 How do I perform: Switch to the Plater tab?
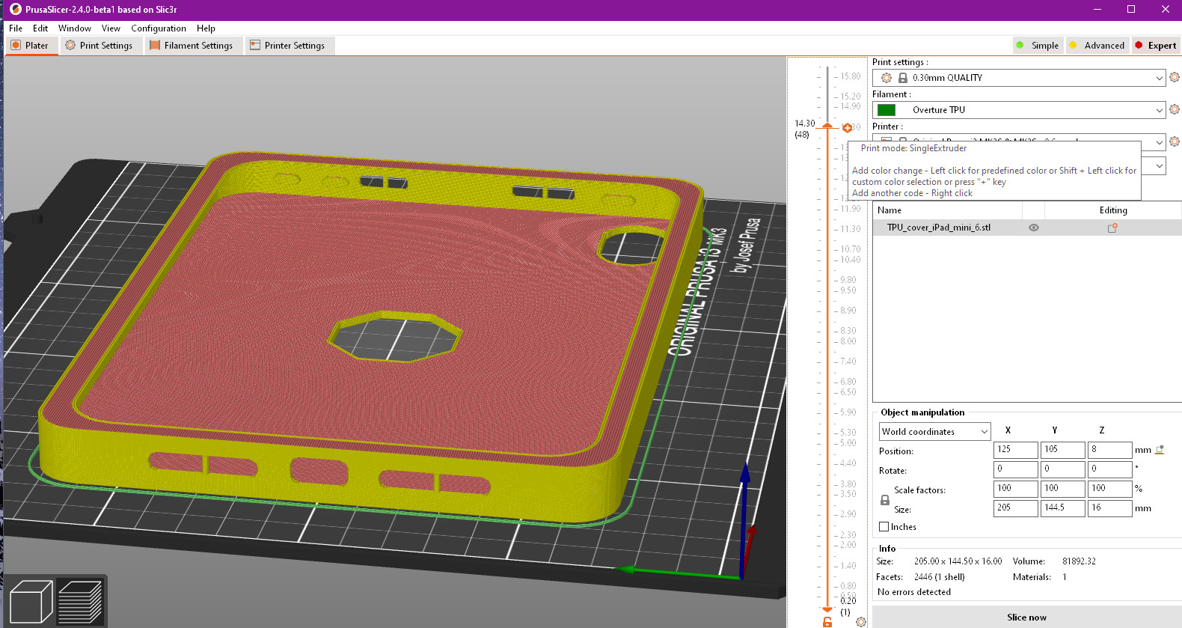tap(30, 46)
